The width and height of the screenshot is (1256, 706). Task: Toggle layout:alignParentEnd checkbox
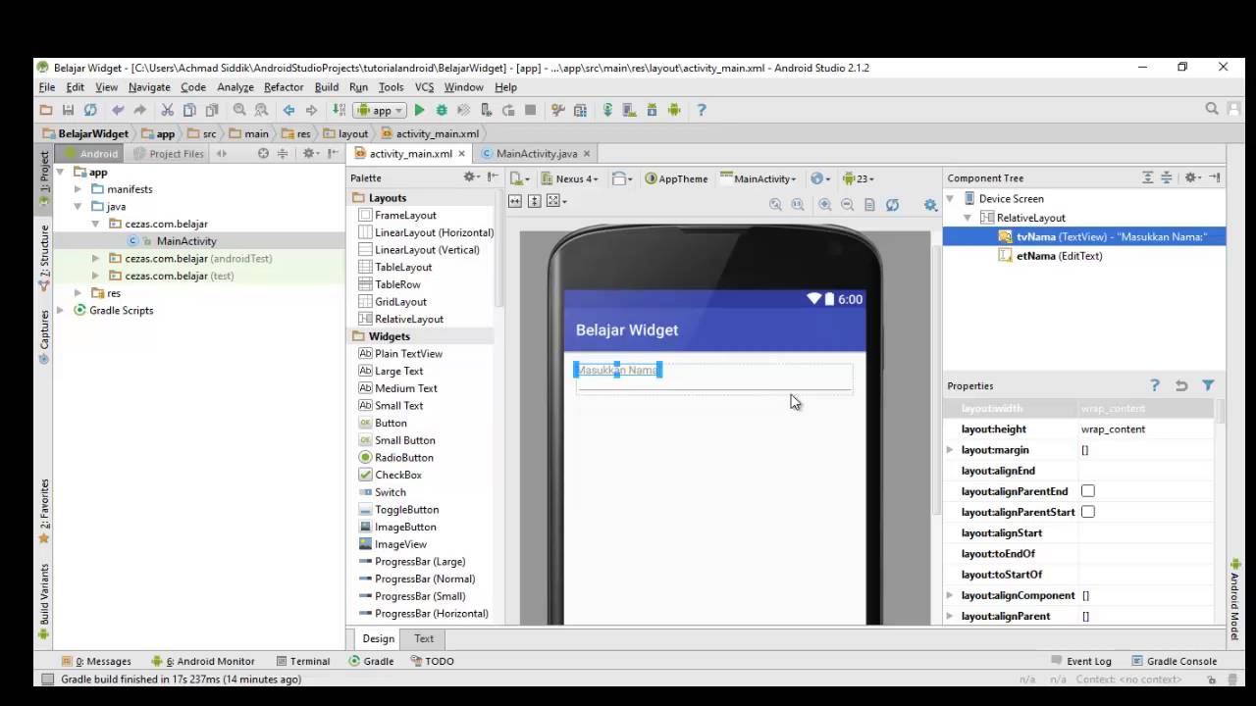tap(1088, 491)
